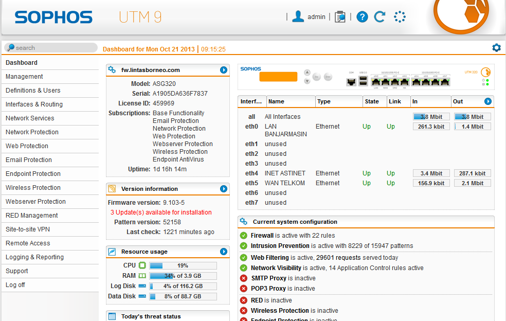Click the Log Disk drive icon
This screenshot has height=321, width=506.
click(142, 286)
